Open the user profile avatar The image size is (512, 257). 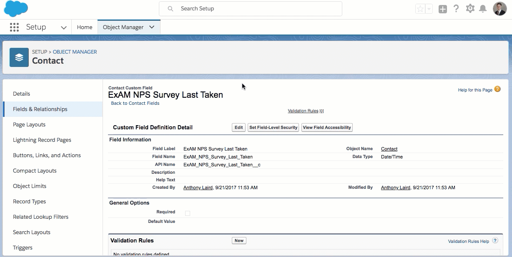[x=499, y=8]
